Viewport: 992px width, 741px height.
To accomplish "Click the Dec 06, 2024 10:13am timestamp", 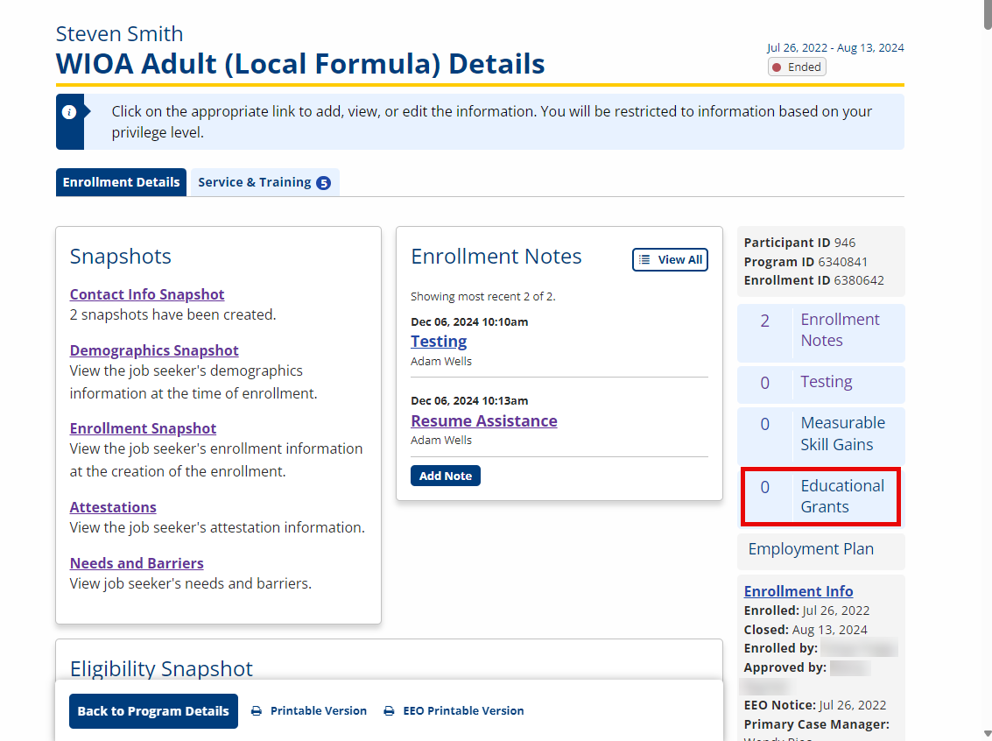I will pyautogui.click(x=468, y=401).
